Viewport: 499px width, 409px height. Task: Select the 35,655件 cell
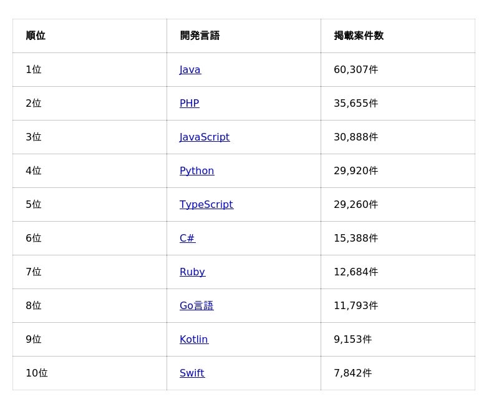[x=356, y=104]
